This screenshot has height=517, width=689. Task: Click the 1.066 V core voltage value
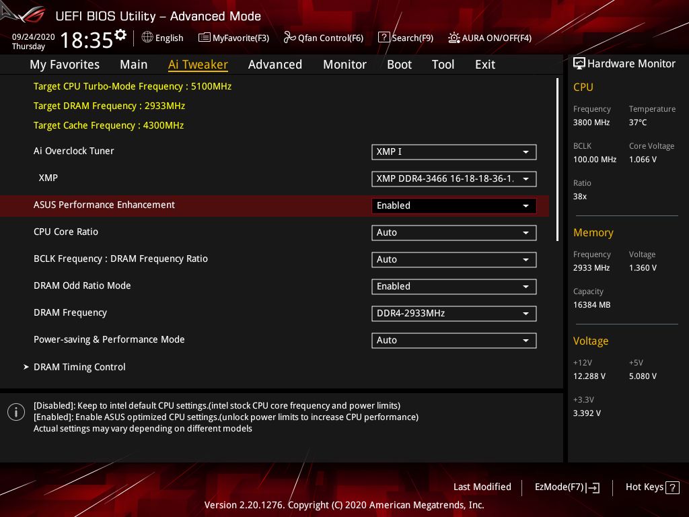click(x=643, y=160)
